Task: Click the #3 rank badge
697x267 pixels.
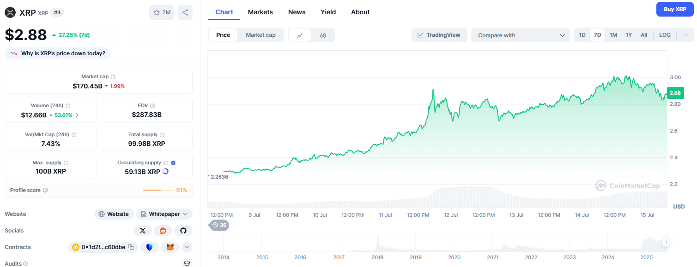Action: [x=57, y=12]
